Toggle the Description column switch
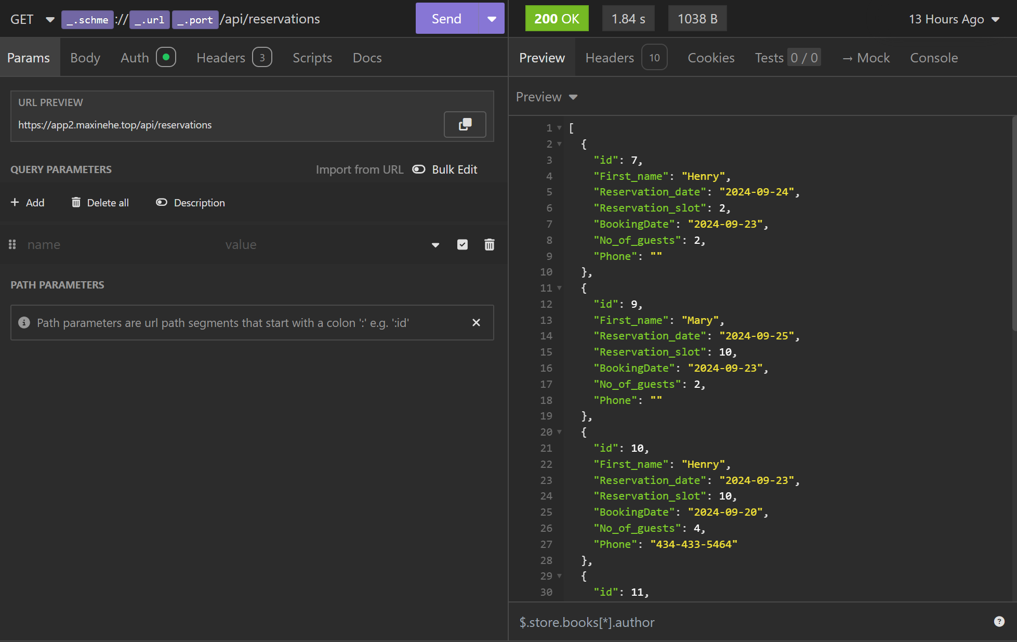Viewport: 1017px width, 642px height. (x=162, y=202)
